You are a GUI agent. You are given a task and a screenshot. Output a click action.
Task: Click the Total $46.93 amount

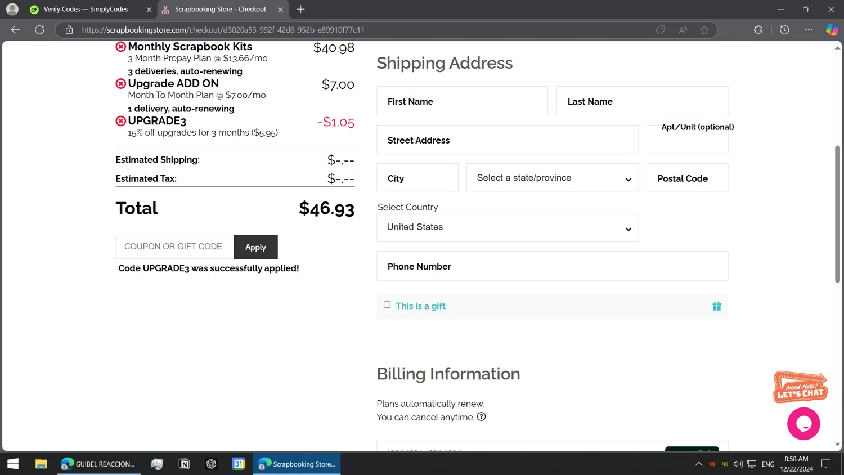click(326, 209)
